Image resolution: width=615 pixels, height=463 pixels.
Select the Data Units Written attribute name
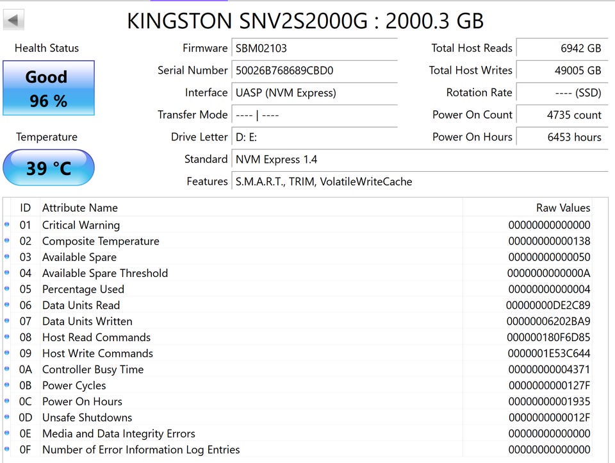coord(87,321)
